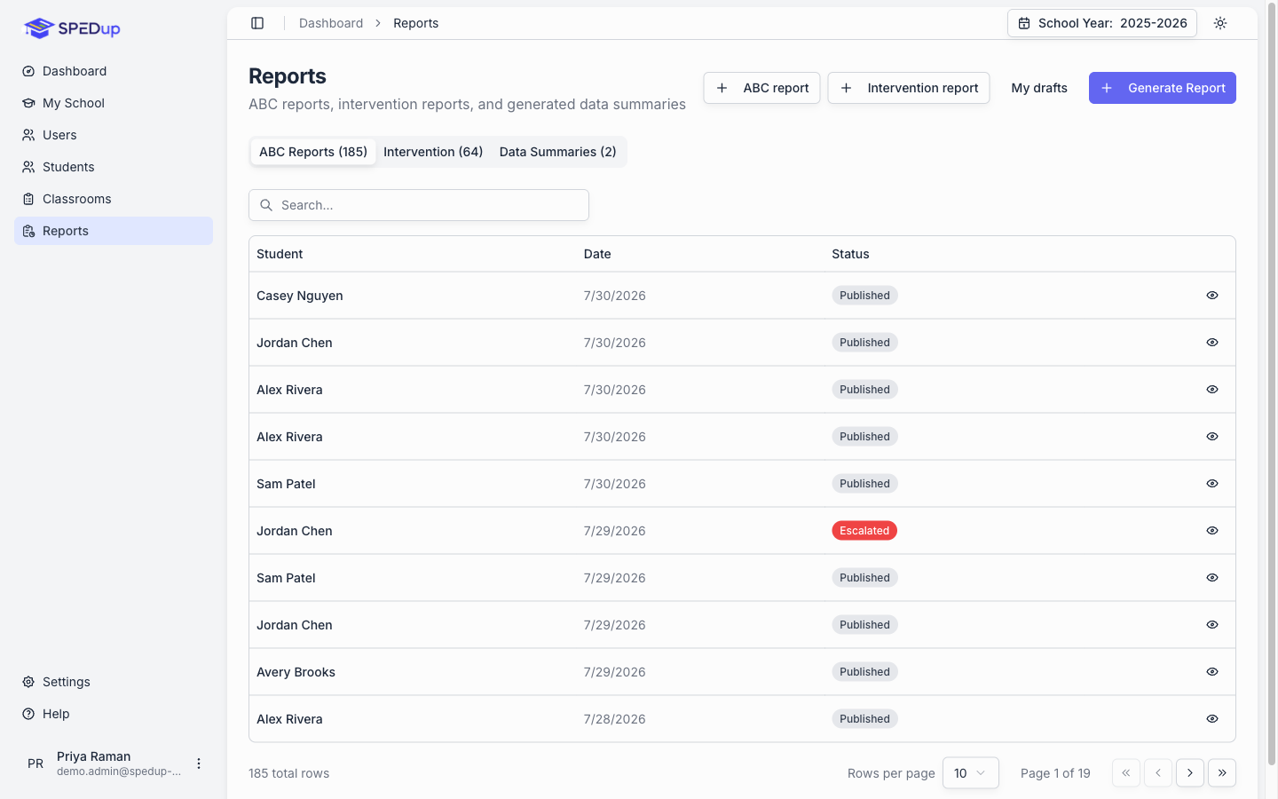Jump to the last page

click(x=1222, y=773)
